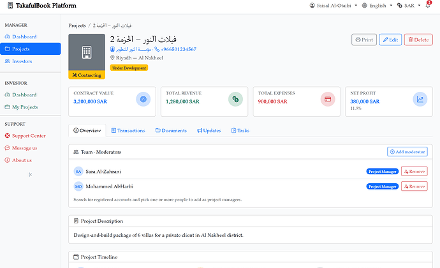Switch to the Overview tab
The image size is (440, 268).
point(87,131)
